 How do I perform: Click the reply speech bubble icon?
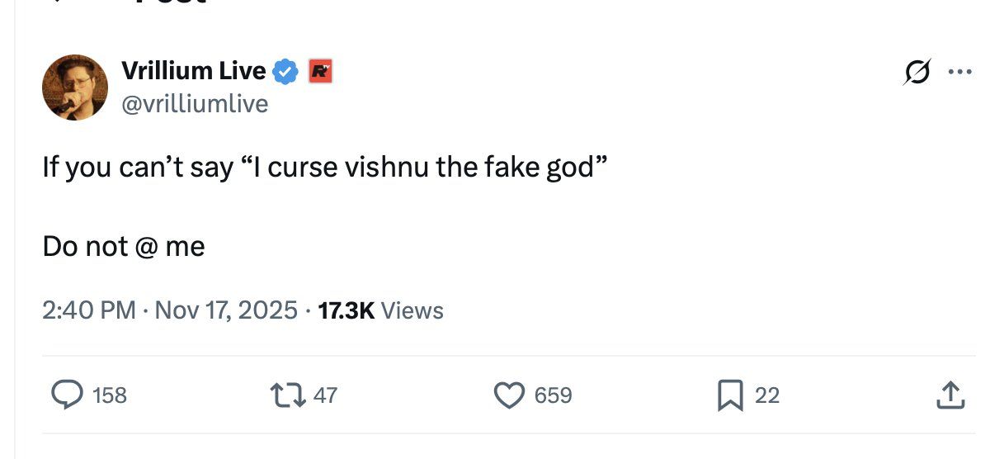(65, 395)
